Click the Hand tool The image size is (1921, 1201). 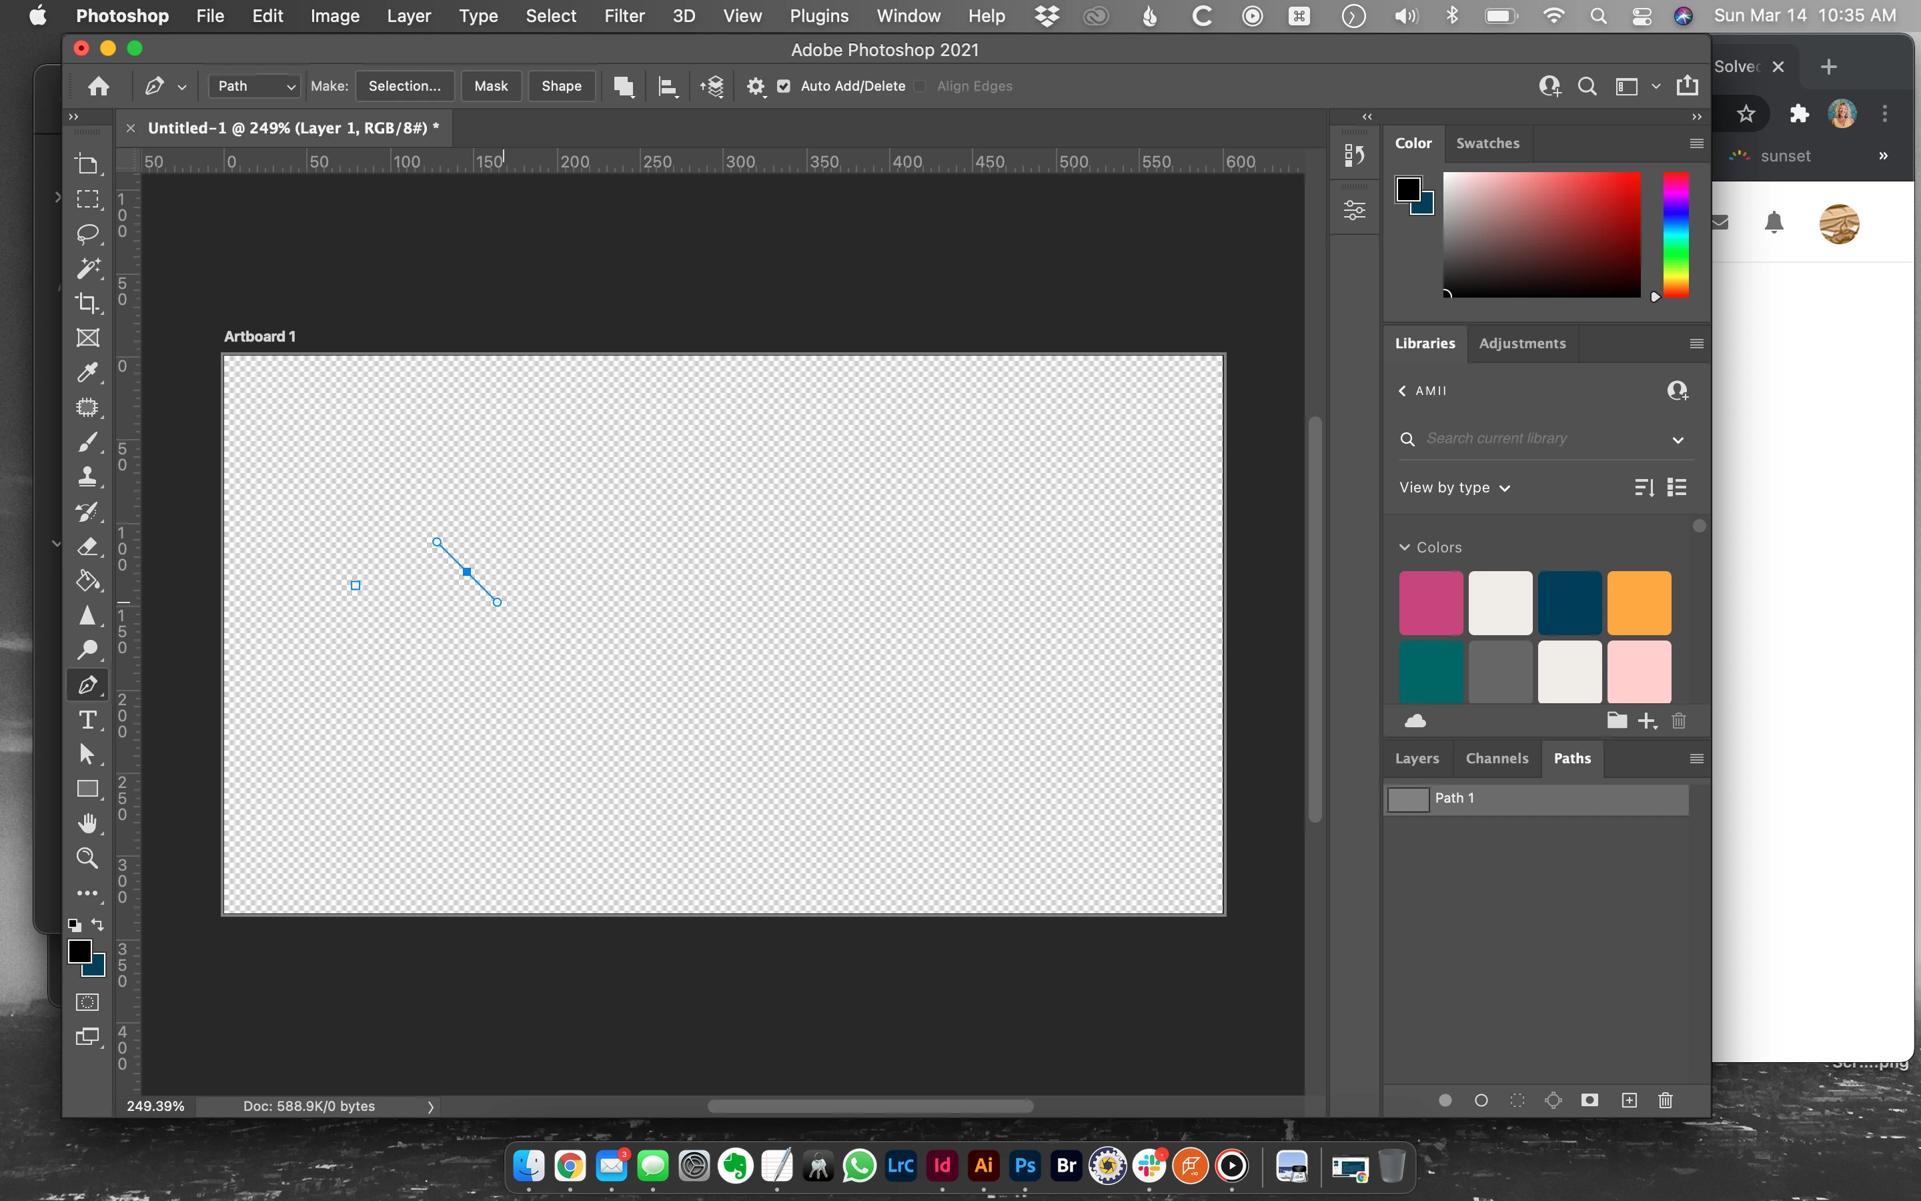[x=87, y=824]
